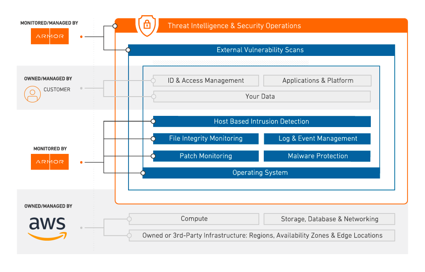Click the connector node on Operating System
The image size is (425, 272).
pyautogui.click(x=143, y=173)
